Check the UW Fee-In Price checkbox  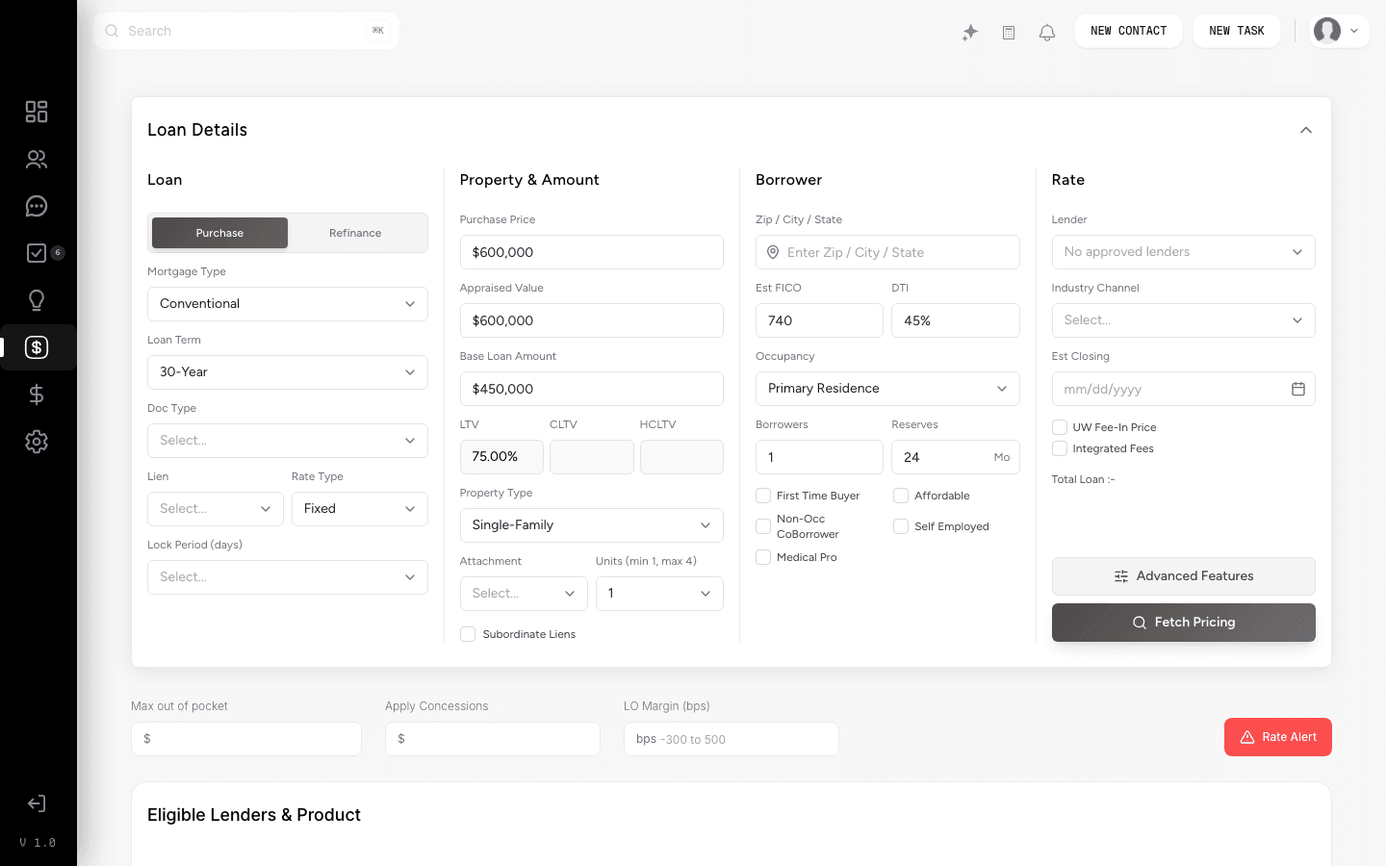1060,427
